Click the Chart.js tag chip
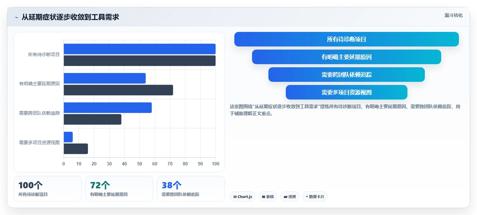Screen dimensions: 477x215 [x=243, y=197]
